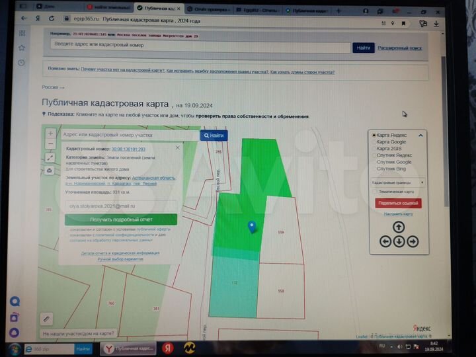Click the Не нашли участок/дом на карте button
476x357 pixels.
78,333
